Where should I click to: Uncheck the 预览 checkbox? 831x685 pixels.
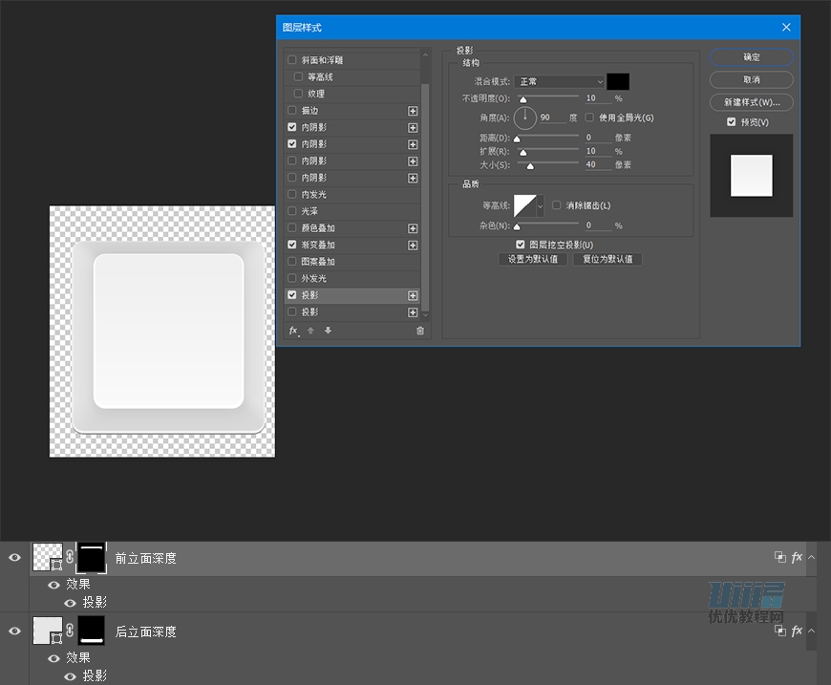(731, 122)
